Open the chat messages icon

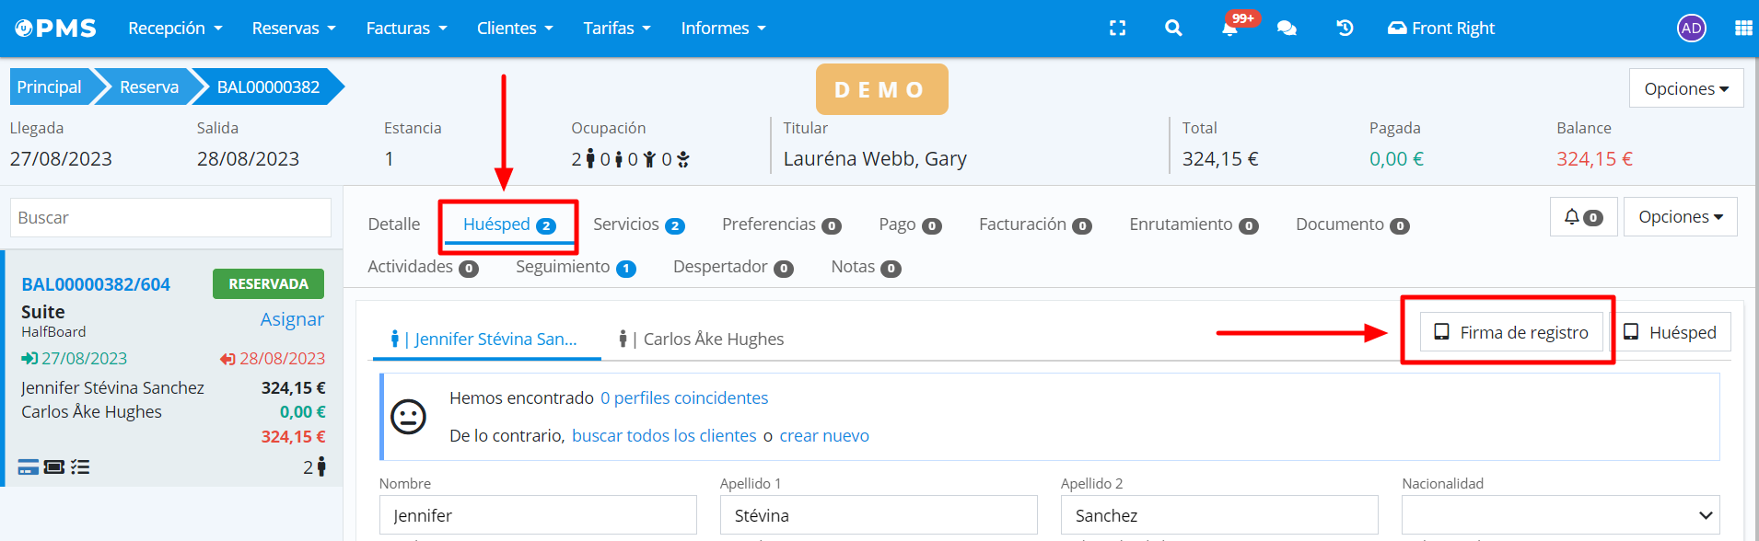pos(1287,29)
